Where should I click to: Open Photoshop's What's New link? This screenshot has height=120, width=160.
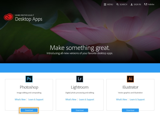coord(20,99)
